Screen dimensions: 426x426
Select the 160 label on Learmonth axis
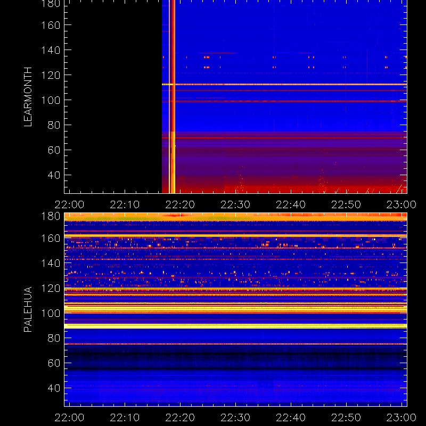[51, 25]
